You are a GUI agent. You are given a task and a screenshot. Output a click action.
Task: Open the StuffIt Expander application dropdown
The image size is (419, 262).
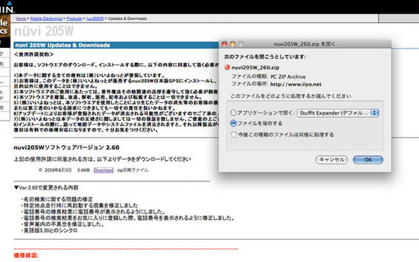pos(338,113)
